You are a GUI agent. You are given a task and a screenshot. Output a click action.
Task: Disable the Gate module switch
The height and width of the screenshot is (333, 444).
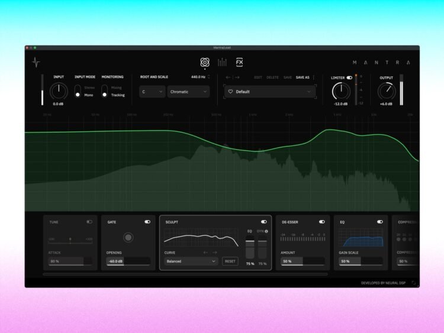(x=147, y=222)
